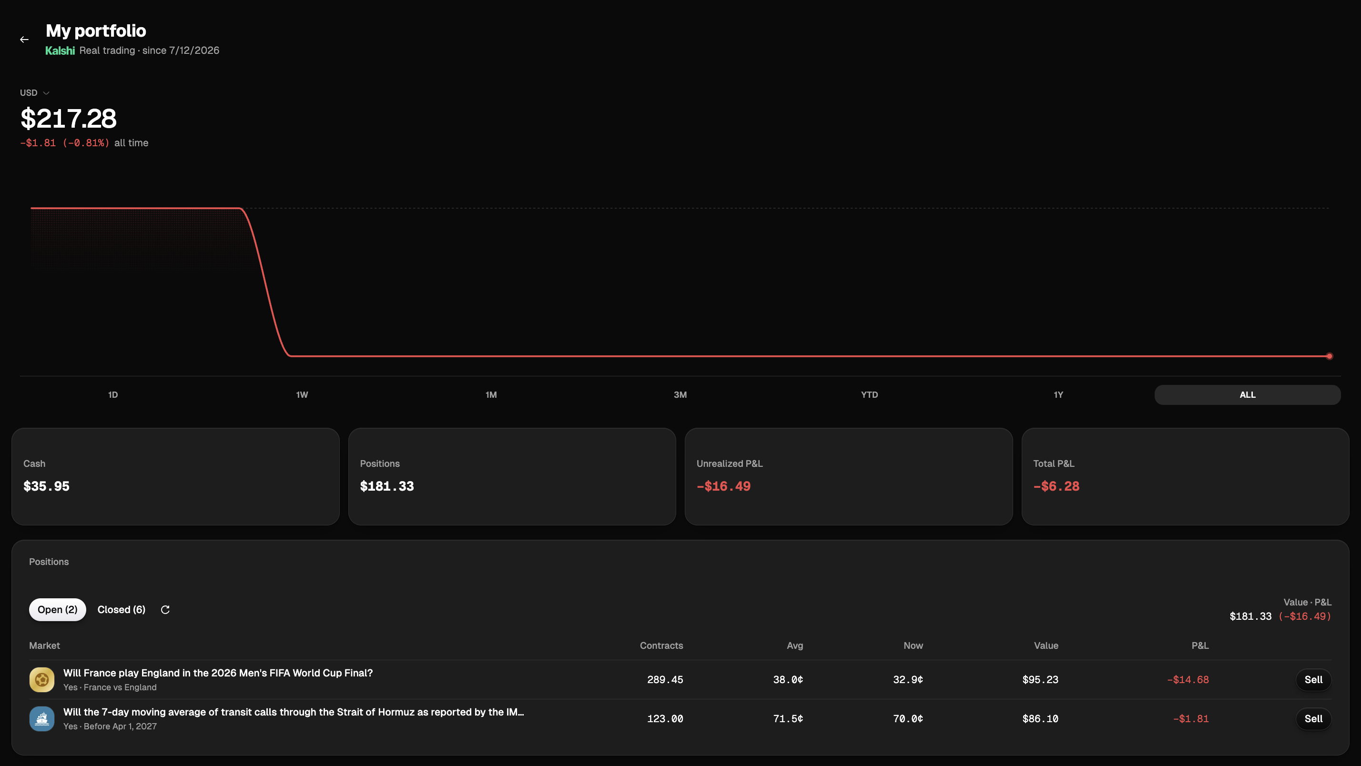Switch to the Open (2) positions tab
1361x766 pixels.
58,610
